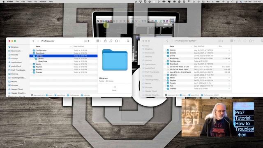Click the Apple menu icon
Image resolution: width=263 pixels, height=148 pixels.
(4, 2)
